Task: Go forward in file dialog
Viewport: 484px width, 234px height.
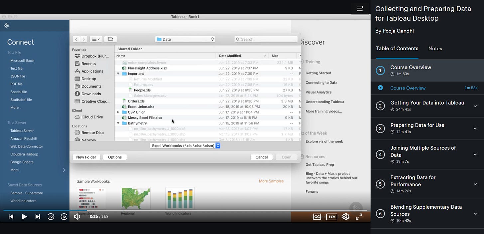Action: point(84,39)
